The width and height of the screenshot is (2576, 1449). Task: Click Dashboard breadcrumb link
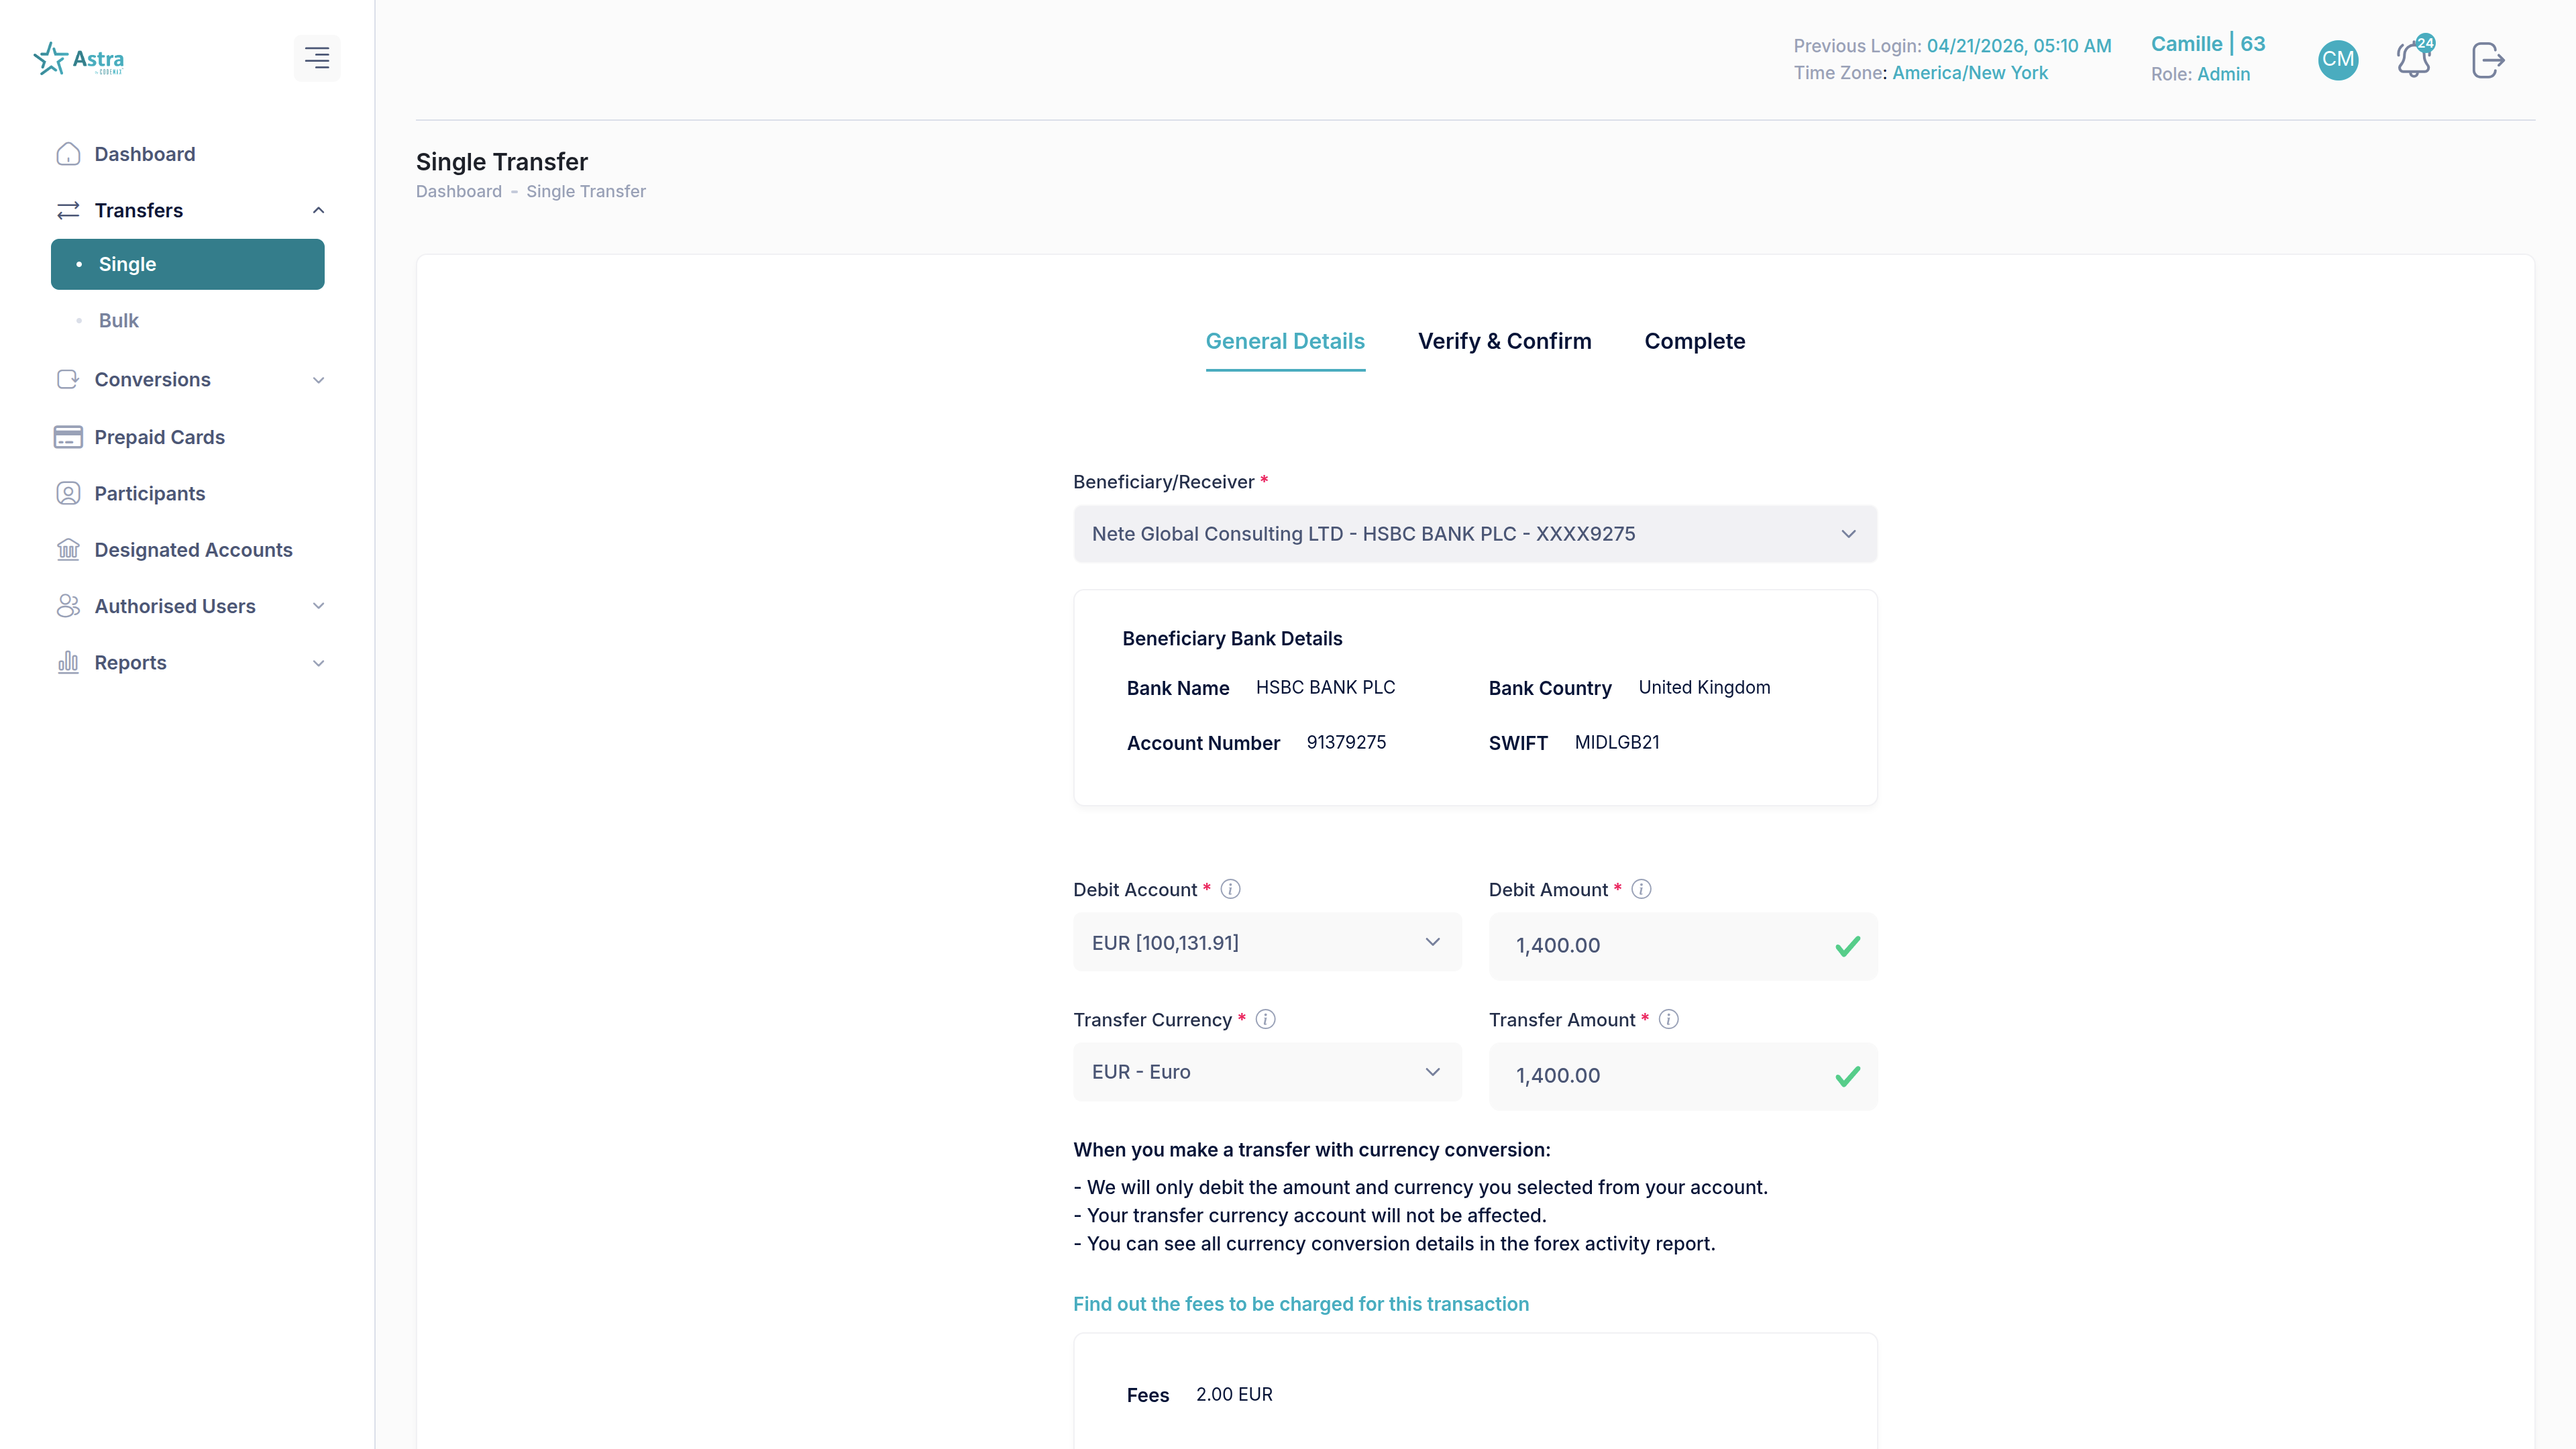(x=459, y=191)
